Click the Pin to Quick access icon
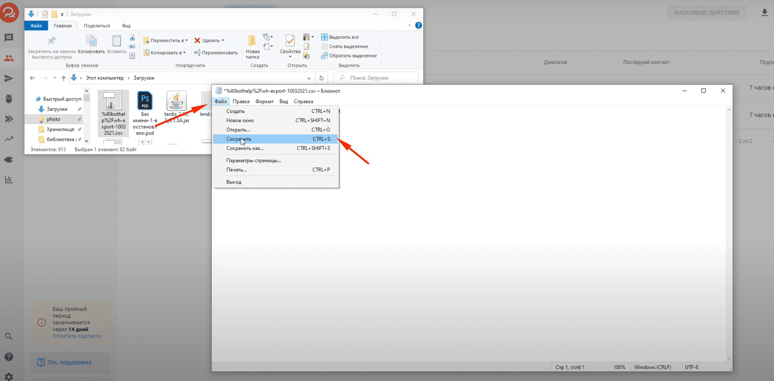774x381 pixels. pos(52,41)
